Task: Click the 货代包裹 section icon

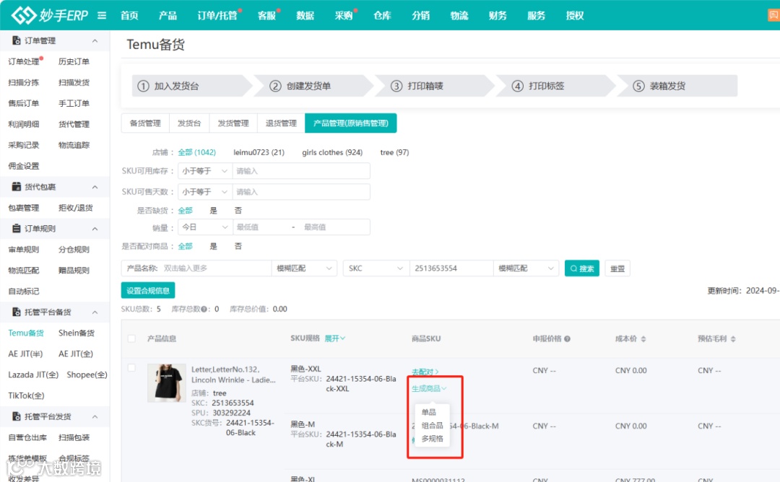Action: [17, 186]
